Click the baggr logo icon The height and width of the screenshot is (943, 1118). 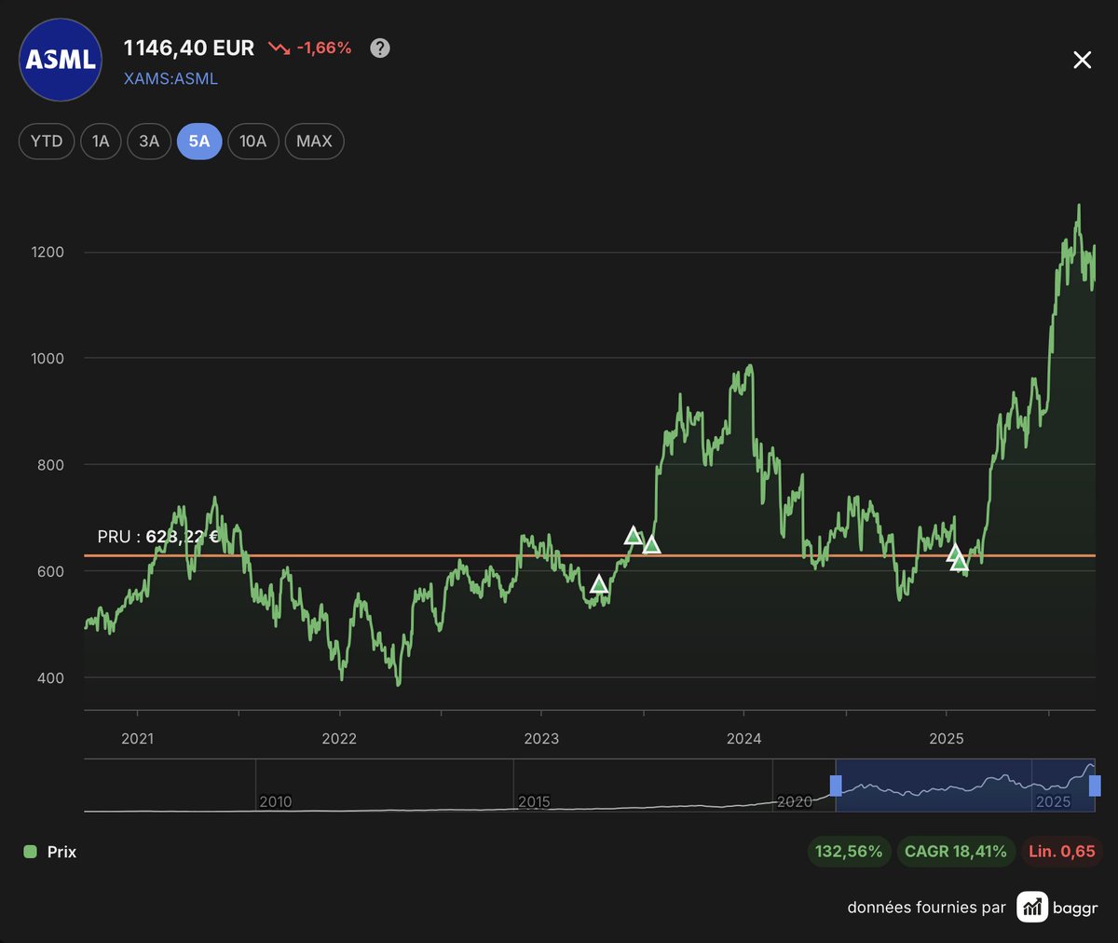(1032, 907)
